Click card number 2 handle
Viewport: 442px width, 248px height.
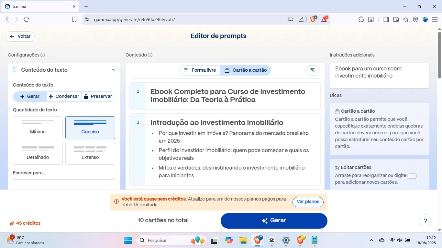point(138,122)
